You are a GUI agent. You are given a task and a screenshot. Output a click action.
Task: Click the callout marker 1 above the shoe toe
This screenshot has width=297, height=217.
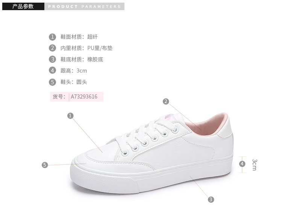[70, 115]
